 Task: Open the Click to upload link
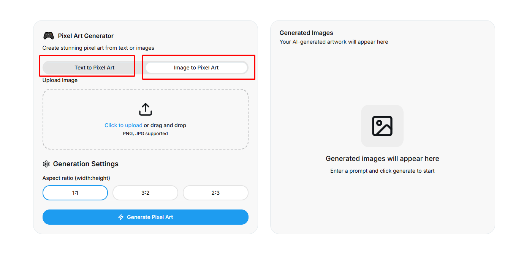point(123,125)
